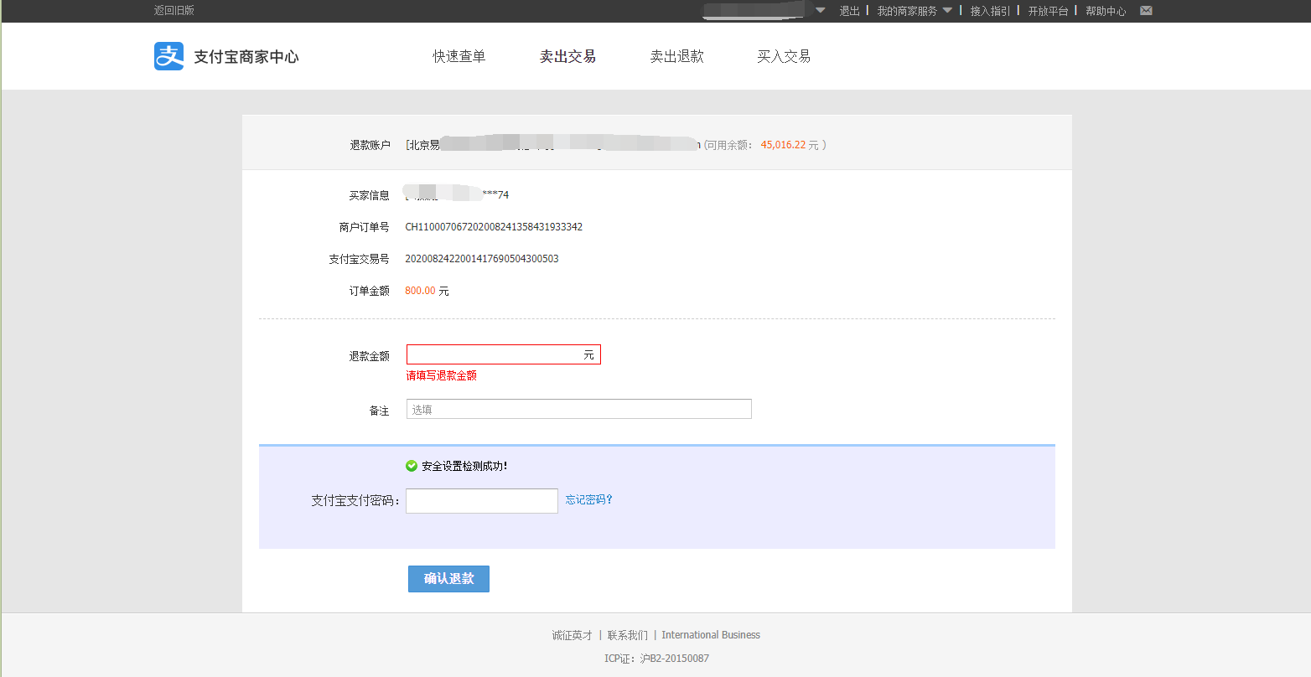Click the Alipay logo icon

tap(168, 56)
